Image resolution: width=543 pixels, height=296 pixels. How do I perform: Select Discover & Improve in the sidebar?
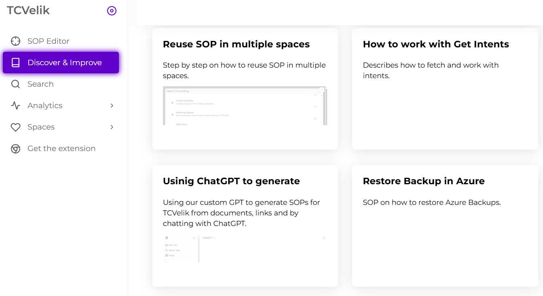pyautogui.click(x=65, y=63)
